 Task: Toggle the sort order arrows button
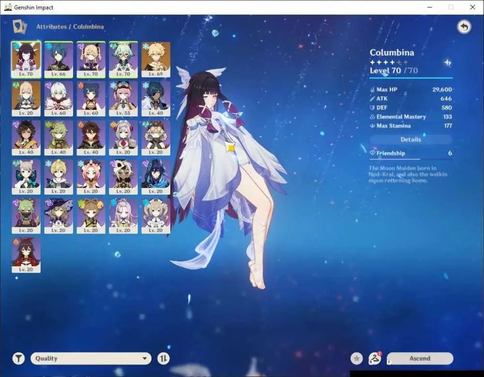[x=163, y=359]
